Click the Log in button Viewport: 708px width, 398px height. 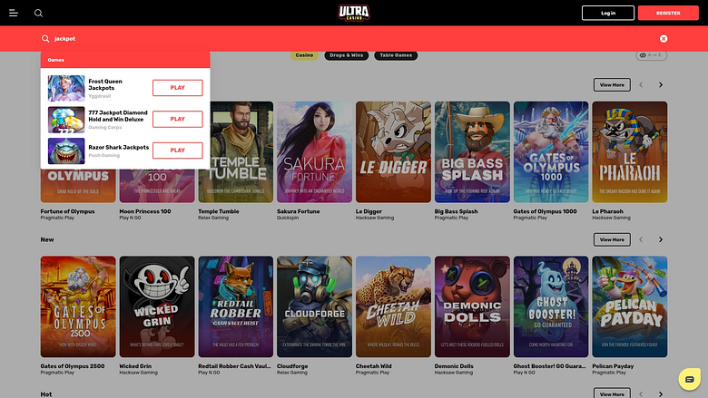pos(608,13)
